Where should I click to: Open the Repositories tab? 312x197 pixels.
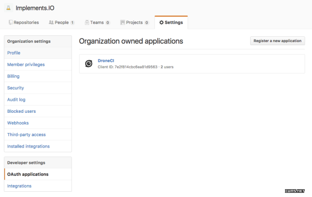click(x=24, y=22)
